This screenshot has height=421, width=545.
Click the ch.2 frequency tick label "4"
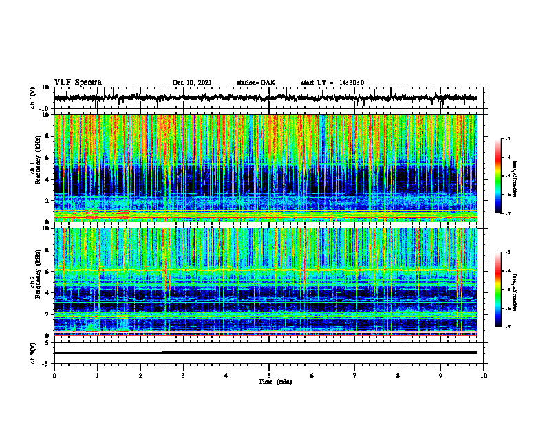(x=48, y=293)
